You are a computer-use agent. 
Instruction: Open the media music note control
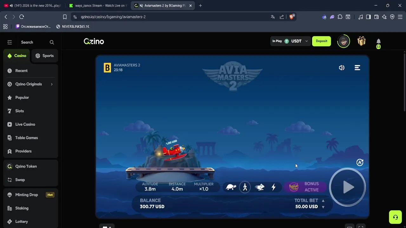[361, 17]
